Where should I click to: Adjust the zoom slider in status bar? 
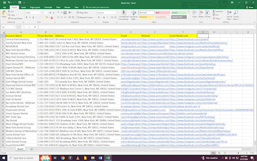(x=238, y=153)
